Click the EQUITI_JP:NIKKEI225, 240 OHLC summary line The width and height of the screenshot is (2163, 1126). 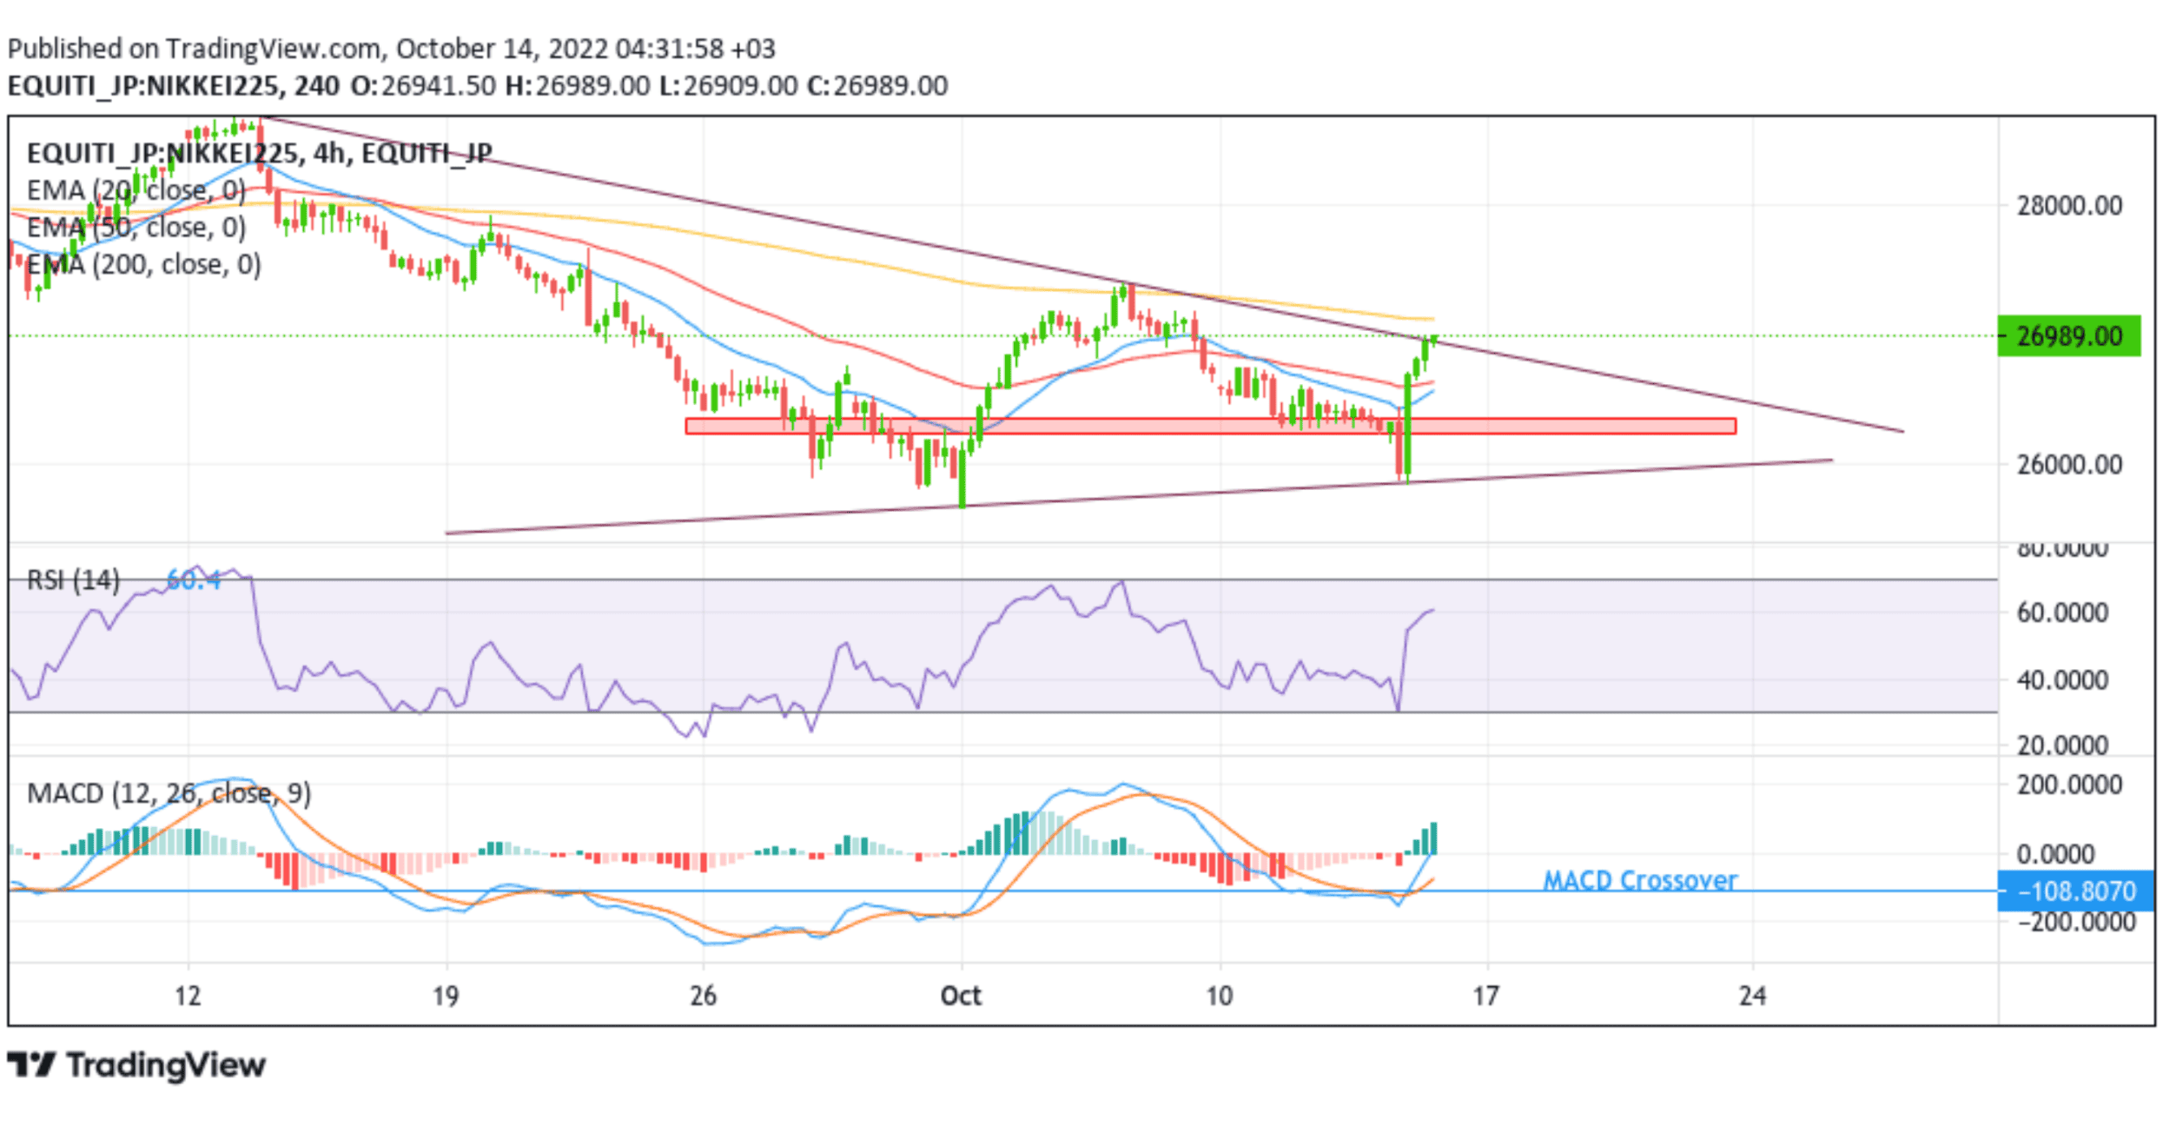[478, 86]
